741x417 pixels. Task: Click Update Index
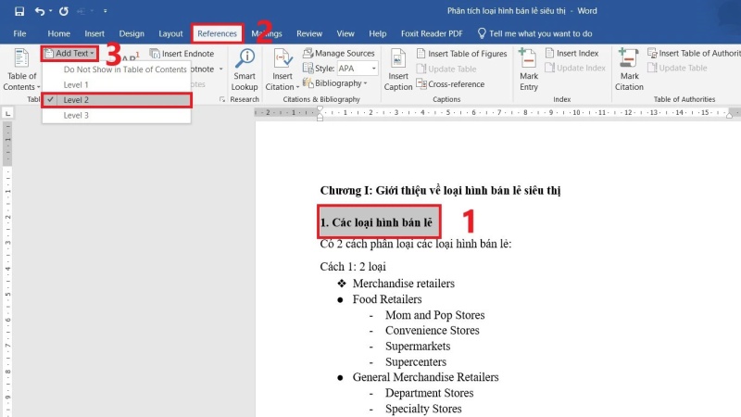click(575, 68)
